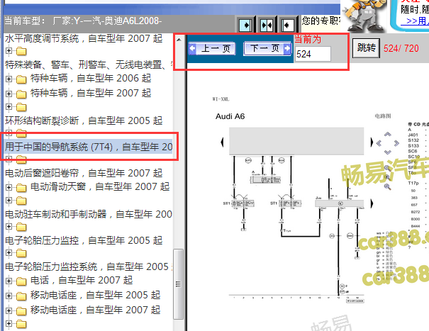The width and height of the screenshot is (429, 331).
Task: Click the 电路图 label above the diagram
Action: coord(383,116)
